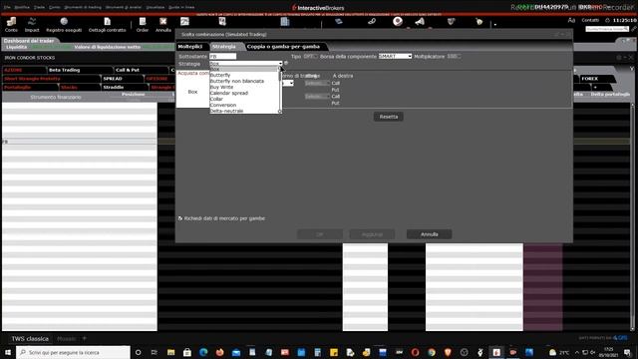Click the Impact toolbar icon

click(x=32, y=24)
